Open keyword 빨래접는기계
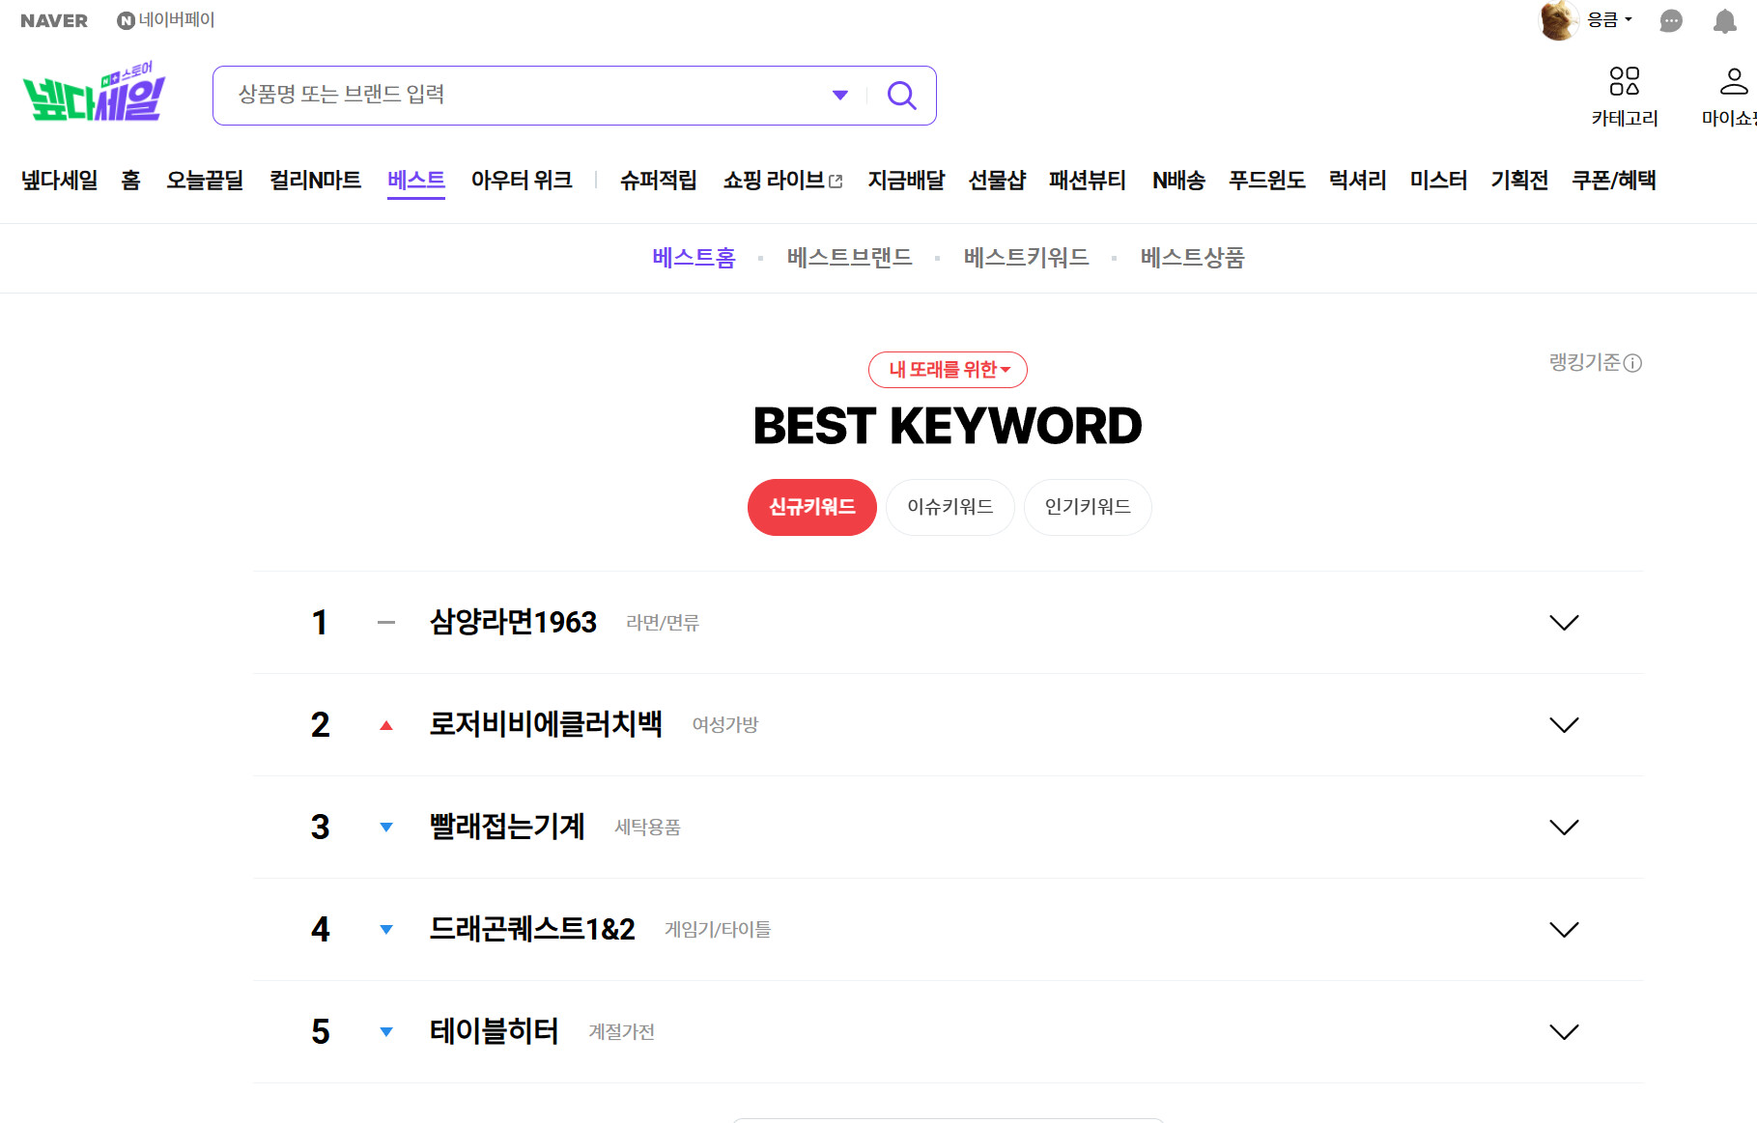Viewport: 1757px width, 1123px height. tap(507, 828)
